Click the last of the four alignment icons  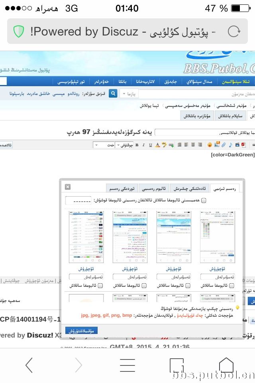click(x=200, y=145)
